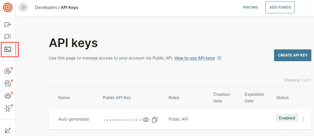Open the three-dot menu for Auto generated key

click(x=303, y=119)
